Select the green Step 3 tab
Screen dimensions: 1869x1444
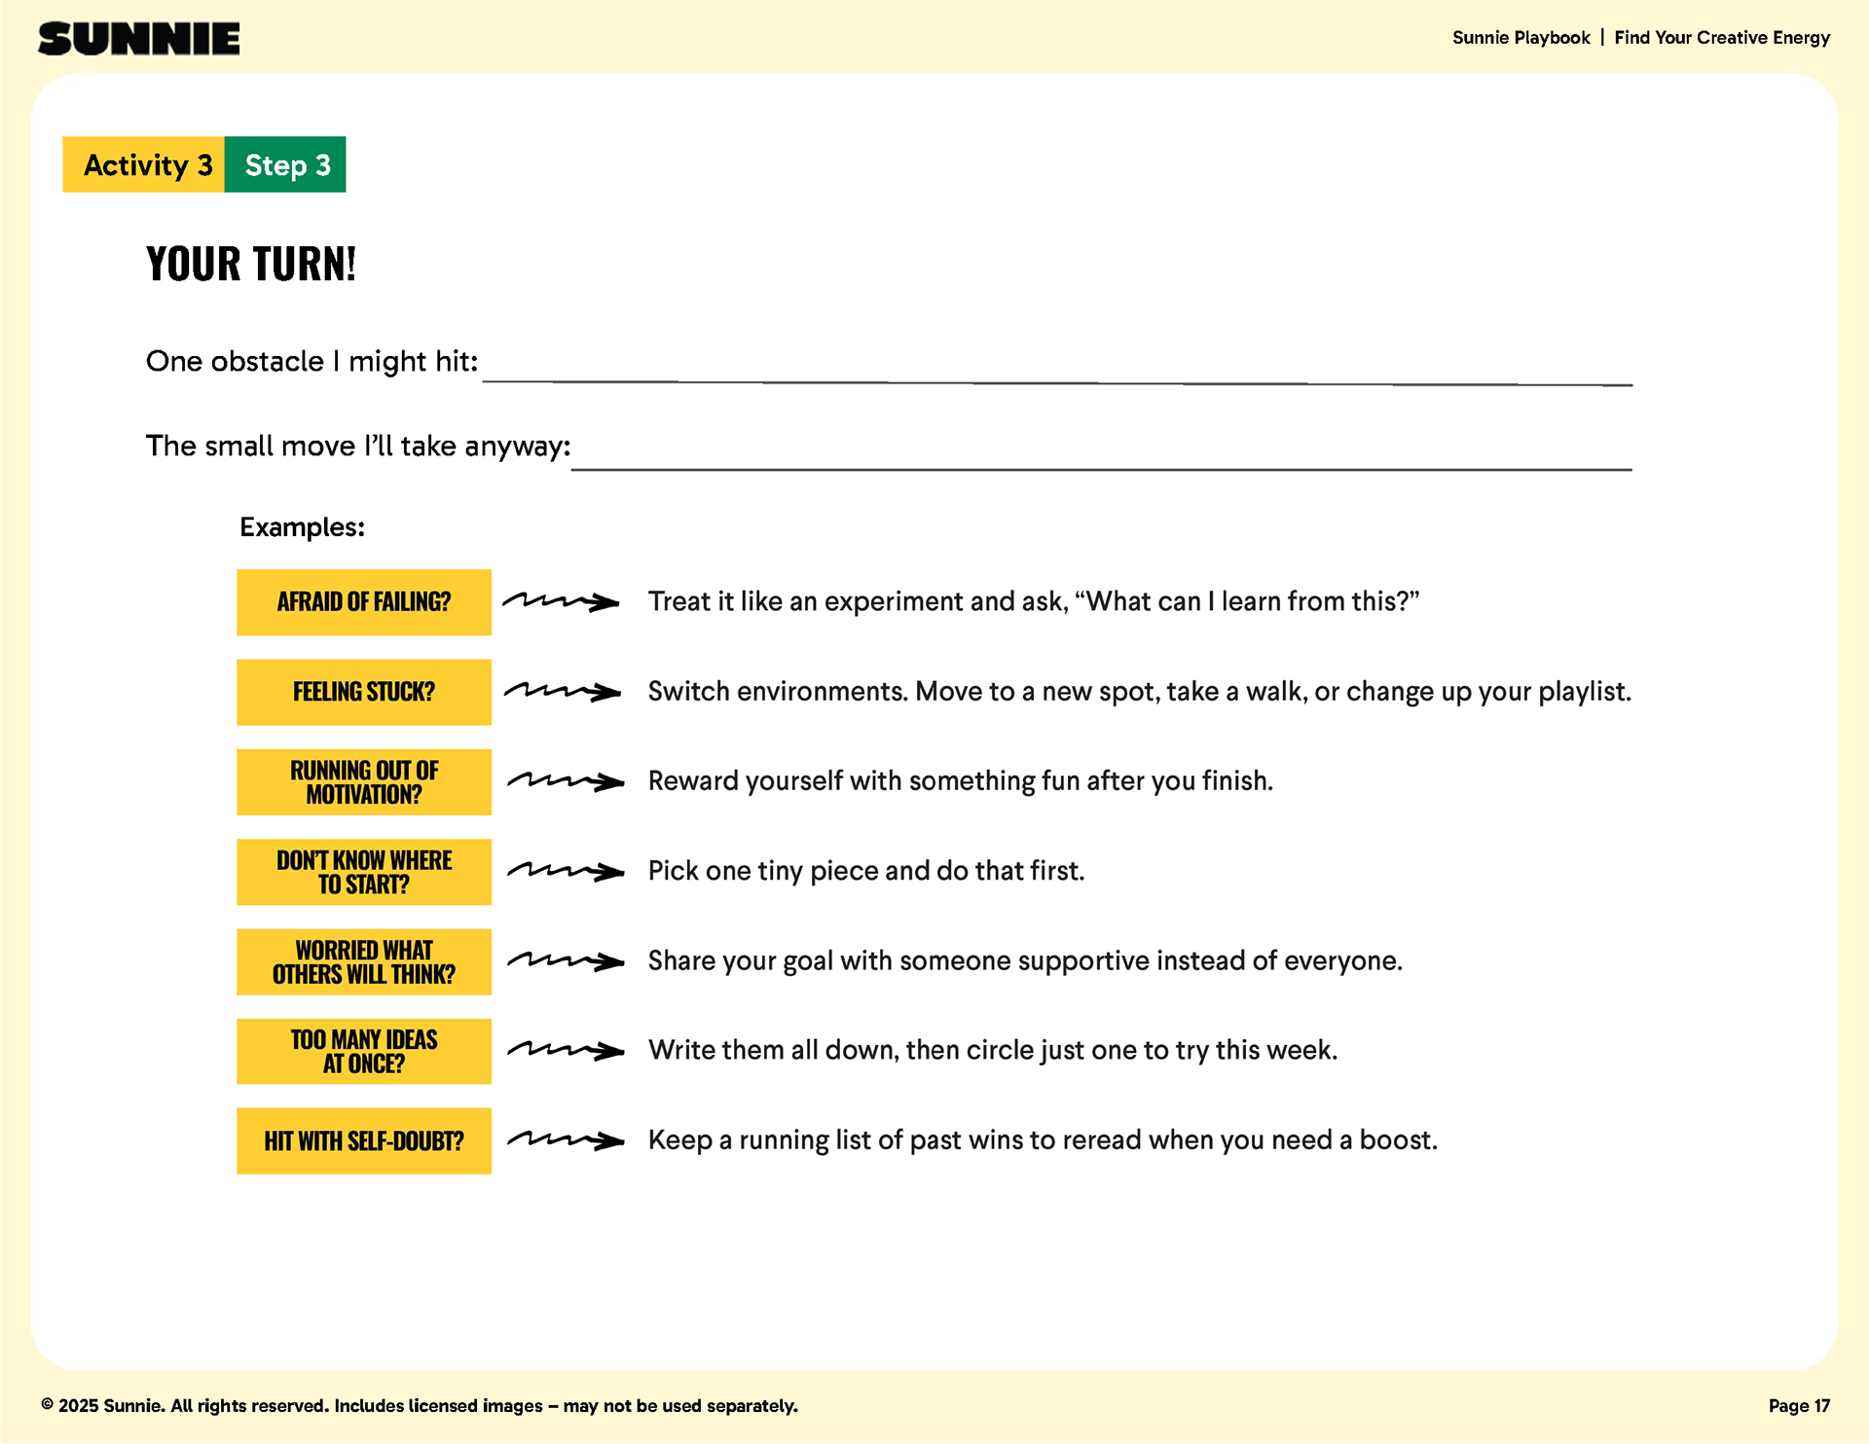[286, 164]
